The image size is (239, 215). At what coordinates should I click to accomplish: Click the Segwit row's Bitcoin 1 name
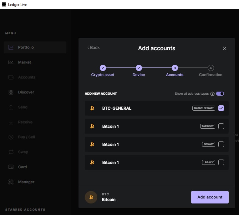(x=110, y=144)
